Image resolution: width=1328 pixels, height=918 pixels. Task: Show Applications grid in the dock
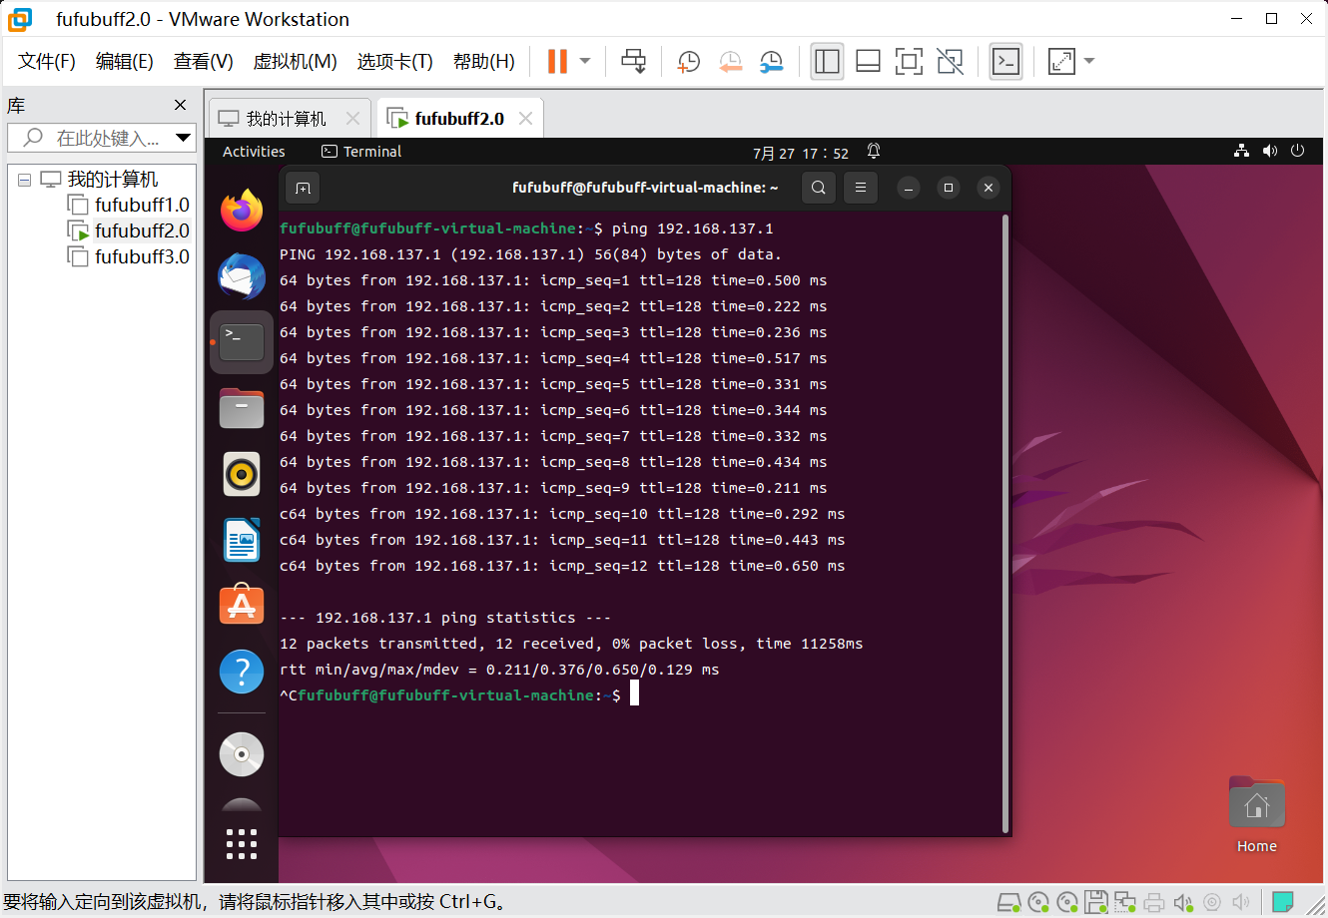242,844
